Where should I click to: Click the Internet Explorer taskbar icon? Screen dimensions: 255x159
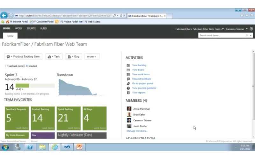pyautogui.click(x=55, y=147)
